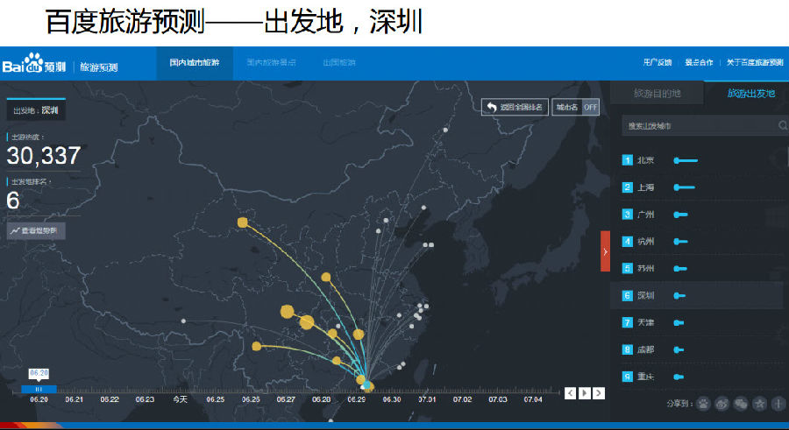The width and height of the screenshot is (789, 430).
Task: Click 查看趋势图 button
Action: (x=36, y=231)
